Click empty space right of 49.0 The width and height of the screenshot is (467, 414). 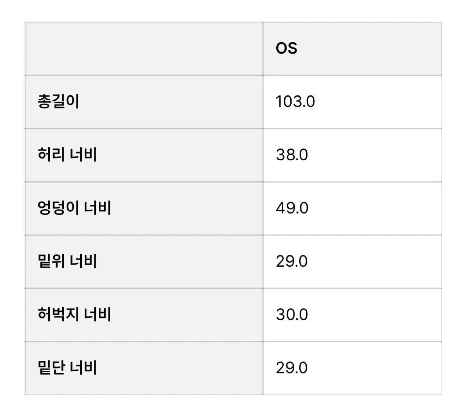coord(376,208)
